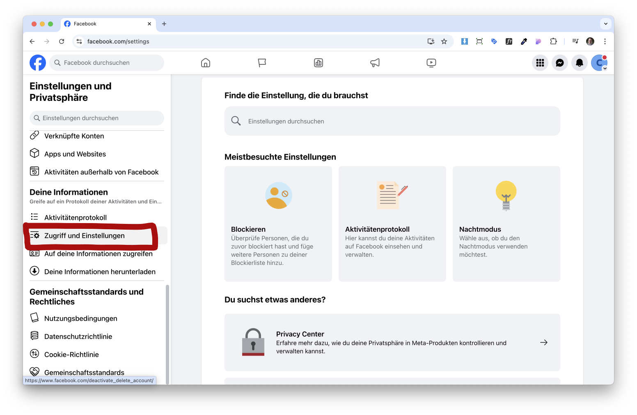Open the nine-dot apps menu
Image resolution: width=637 pixels, height=415 pixels.
tap(540, 63)
